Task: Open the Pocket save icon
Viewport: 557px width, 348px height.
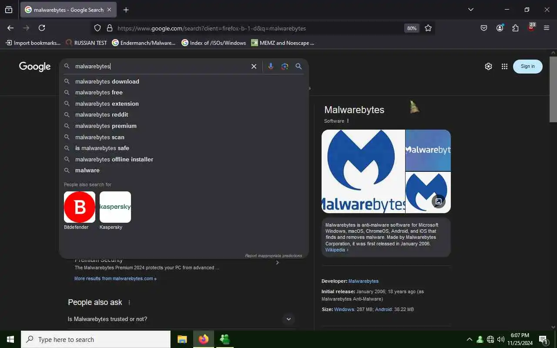Action: [x=484, y=28]
